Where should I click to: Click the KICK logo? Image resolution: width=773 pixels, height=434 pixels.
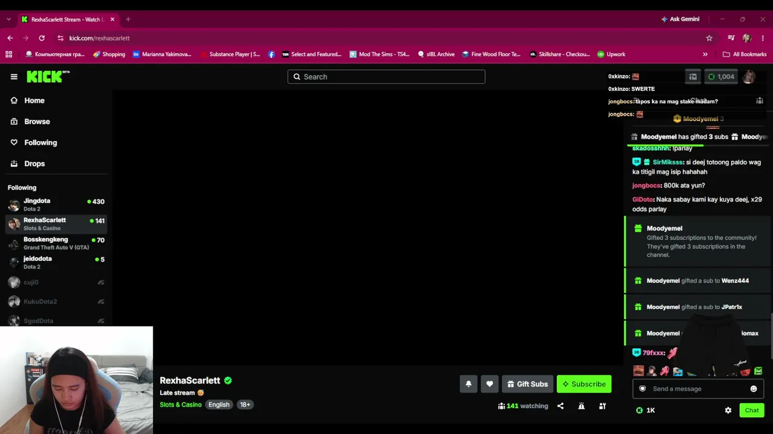point(48,77)
